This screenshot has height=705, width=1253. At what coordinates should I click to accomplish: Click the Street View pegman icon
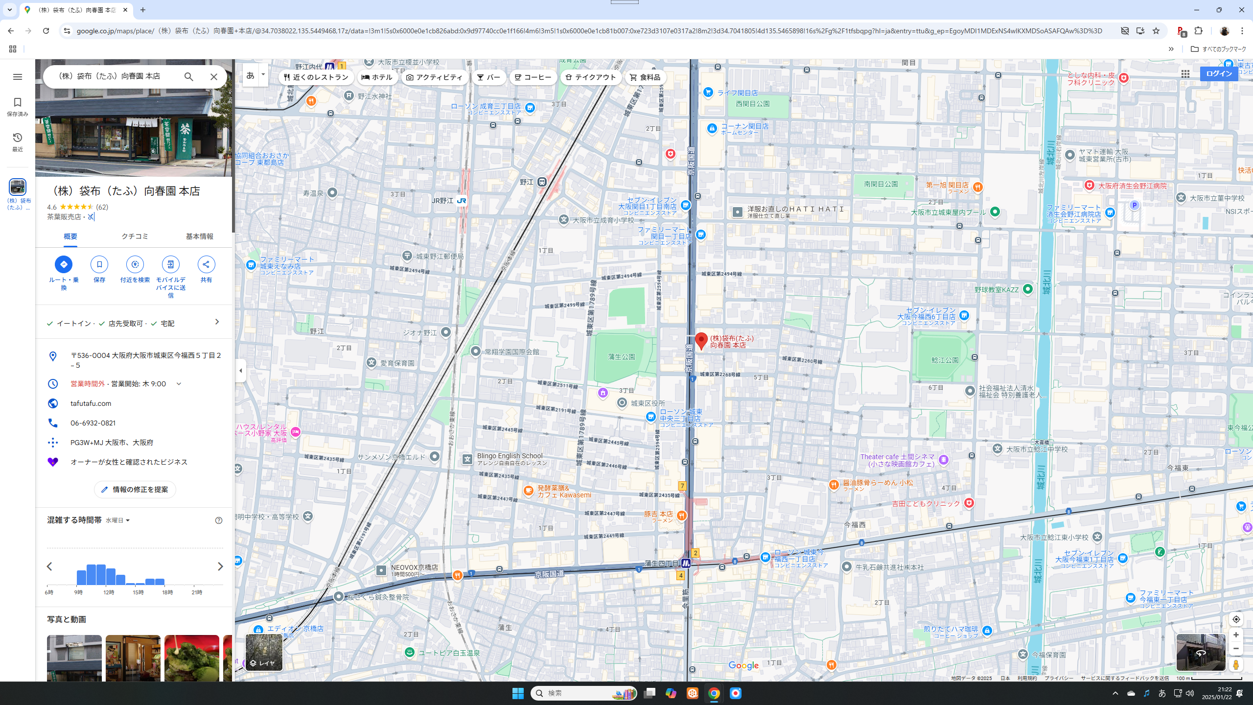[1236, 665]
